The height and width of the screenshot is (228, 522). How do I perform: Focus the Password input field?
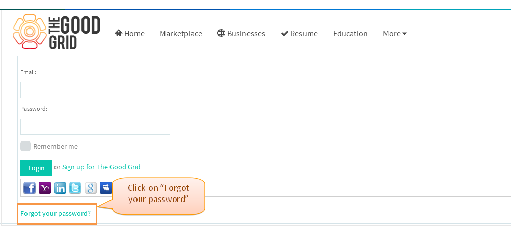coord(95,127)
